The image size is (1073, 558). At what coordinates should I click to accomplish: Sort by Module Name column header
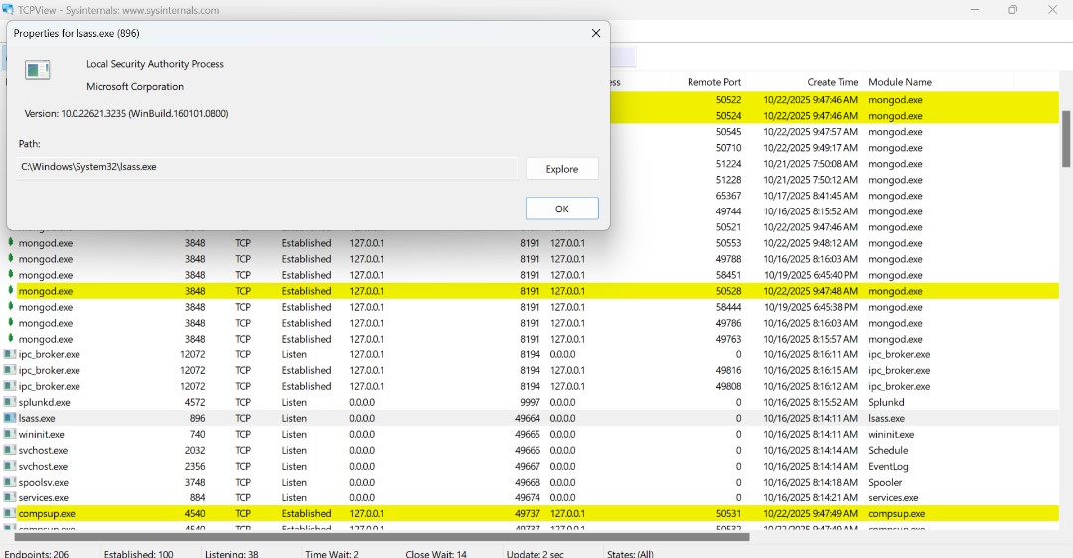[x=900, y=82]
